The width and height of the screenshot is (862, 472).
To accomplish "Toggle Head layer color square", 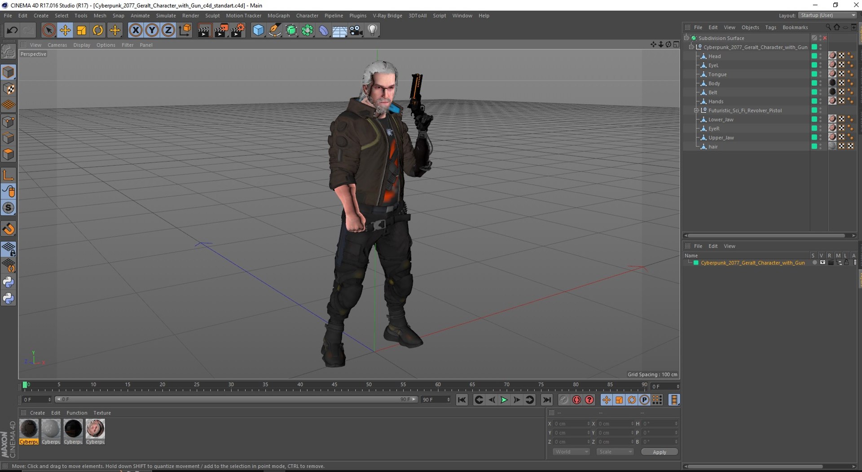I will coord(814,56).
